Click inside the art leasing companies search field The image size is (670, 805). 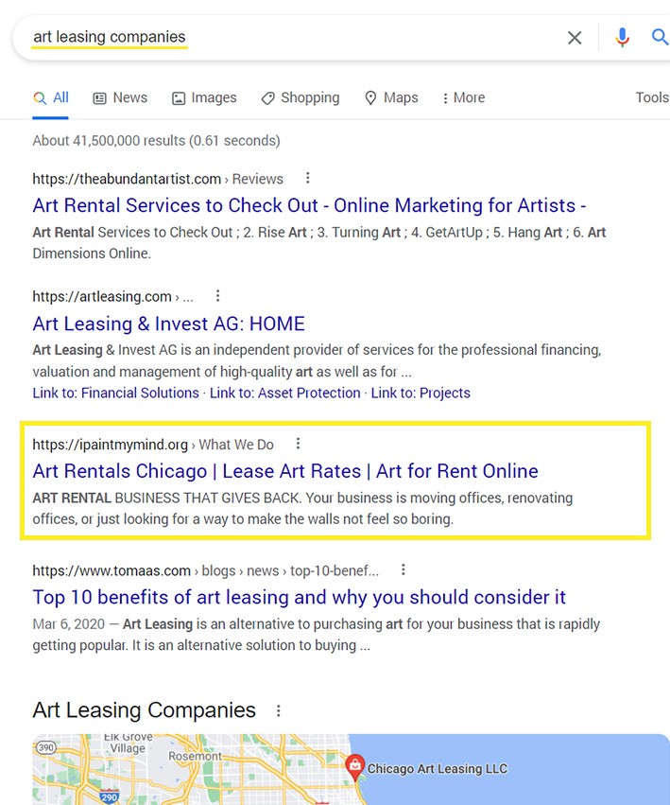pyautogui.click(x=283, y=38)
